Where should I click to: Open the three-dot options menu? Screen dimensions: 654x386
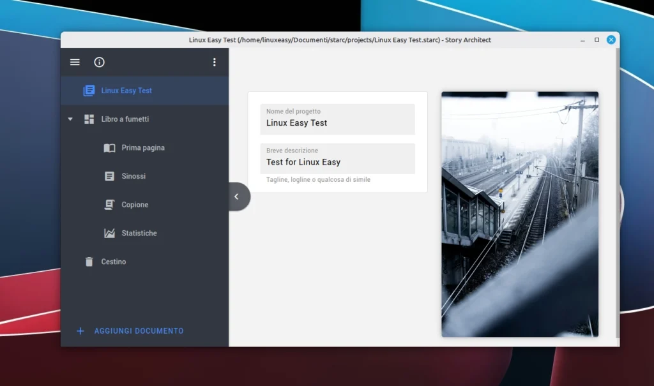(x=214, y=63)
